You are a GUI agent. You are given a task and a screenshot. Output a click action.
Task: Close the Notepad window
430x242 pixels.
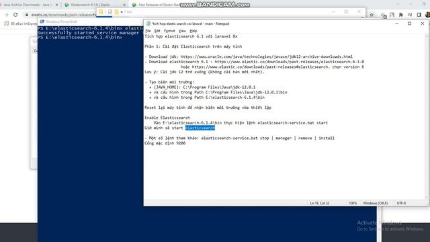(x=423, y=24)
